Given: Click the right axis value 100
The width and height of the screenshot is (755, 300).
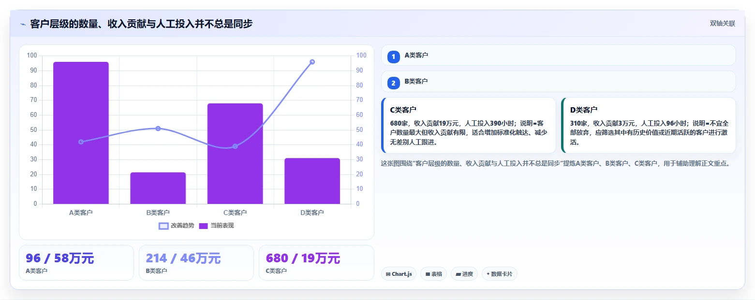Looking at the screenshot, I should point(361,56).
